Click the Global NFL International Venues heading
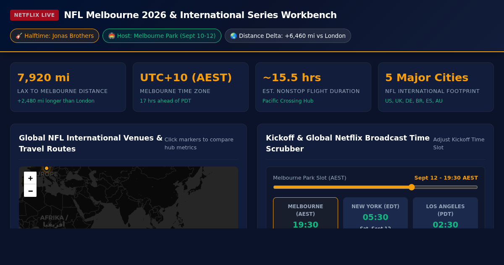The height and width of the screenshot is (265, 504). [91, 143]
